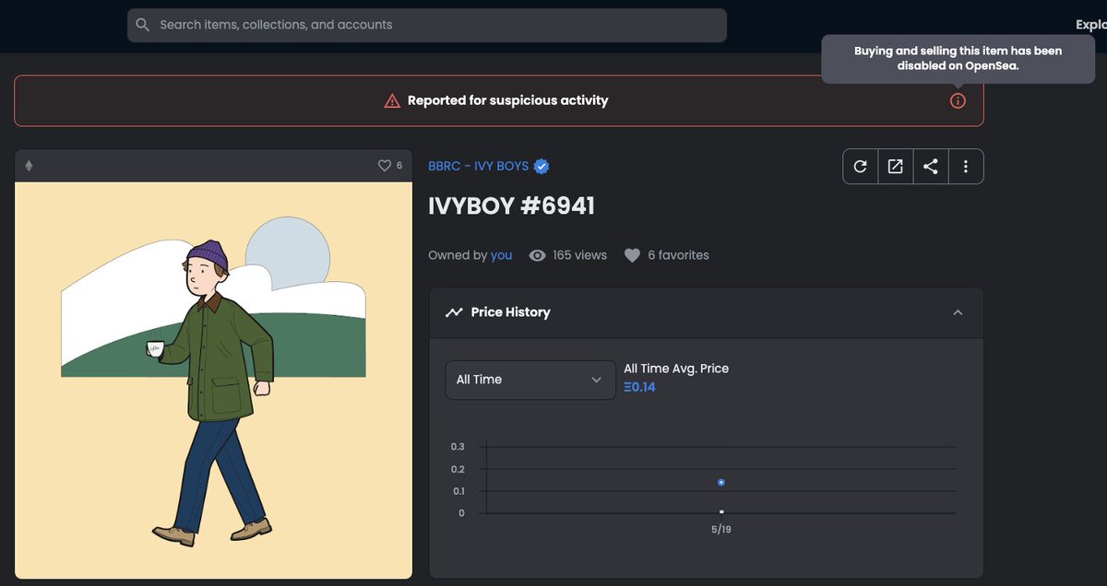Open the Explore menu in the top bar
The height and width of the screenshot is (586, 1107).
[1091, 25]
